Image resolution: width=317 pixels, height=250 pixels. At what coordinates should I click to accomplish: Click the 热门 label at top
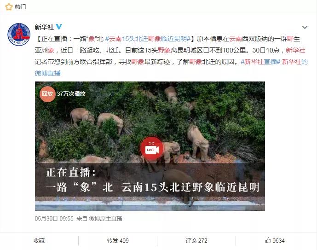pos(20,7)
